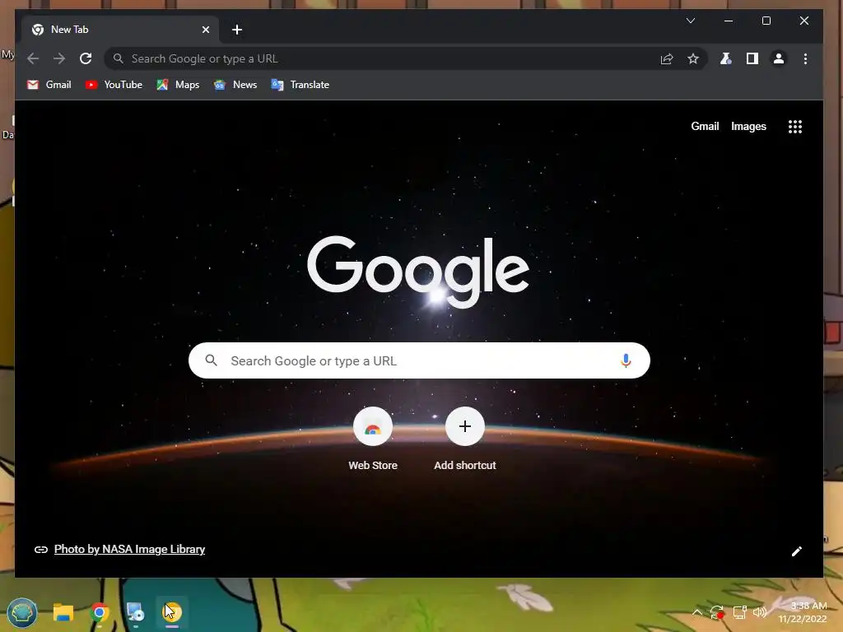Click the share this page icon
The width and height of the screenshot is (843, 632).
(667, 59)
